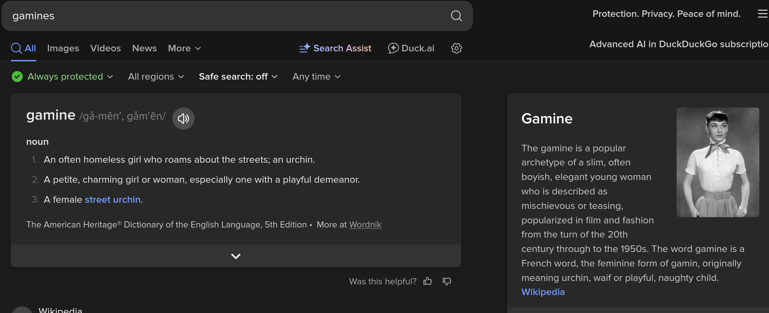Change the Safe search: off setting

coord(238,77)
